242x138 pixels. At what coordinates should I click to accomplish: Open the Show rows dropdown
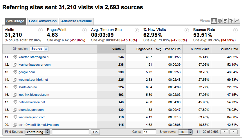pos(185,132)
